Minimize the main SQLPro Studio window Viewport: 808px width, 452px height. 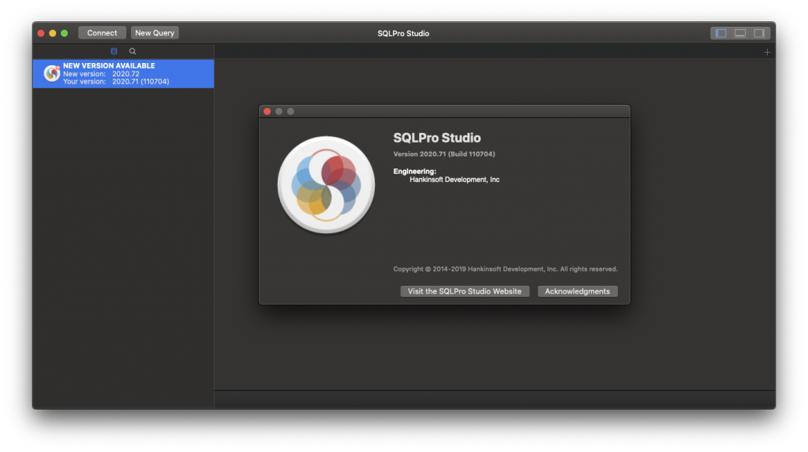pyautogui.click(x=53, y=33)
